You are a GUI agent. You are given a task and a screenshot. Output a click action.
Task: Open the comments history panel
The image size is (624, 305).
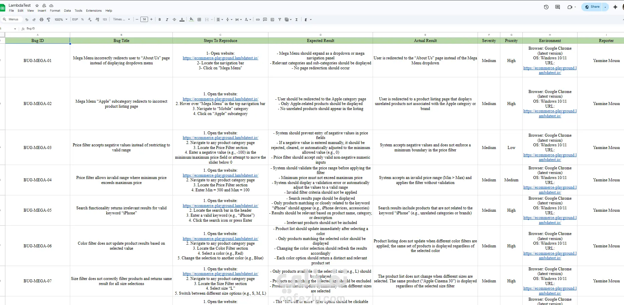tap(557, 7)
